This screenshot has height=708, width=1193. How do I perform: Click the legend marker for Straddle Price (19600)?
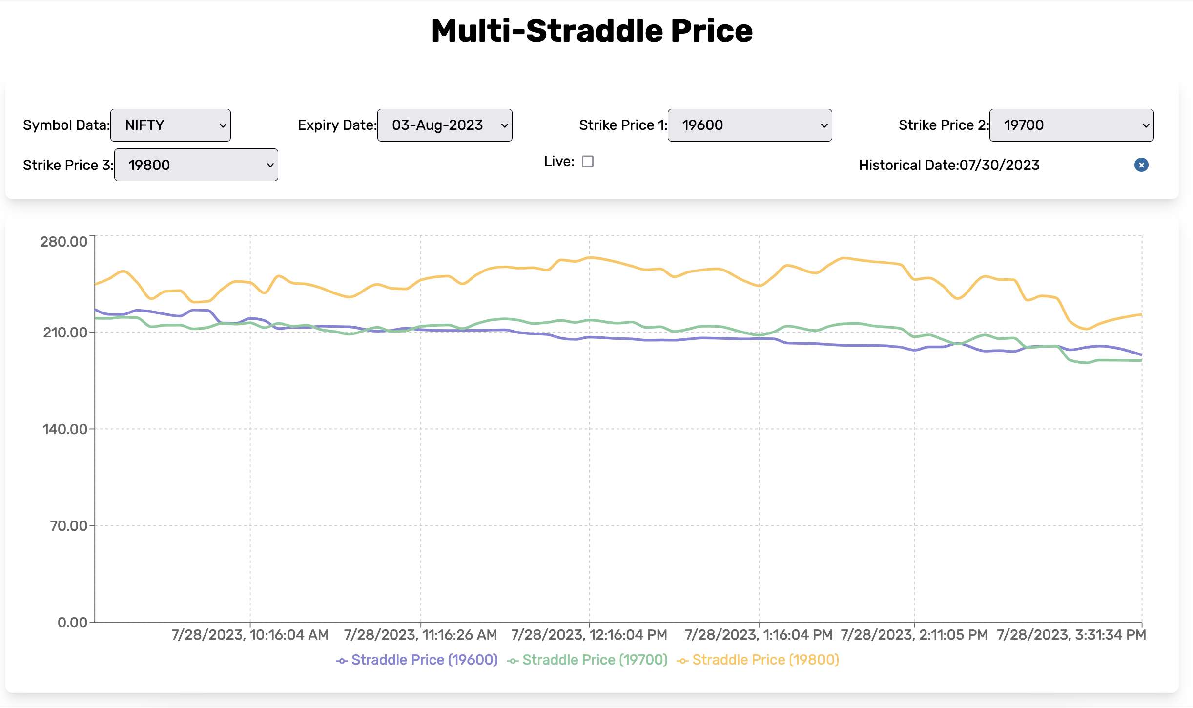342,659
